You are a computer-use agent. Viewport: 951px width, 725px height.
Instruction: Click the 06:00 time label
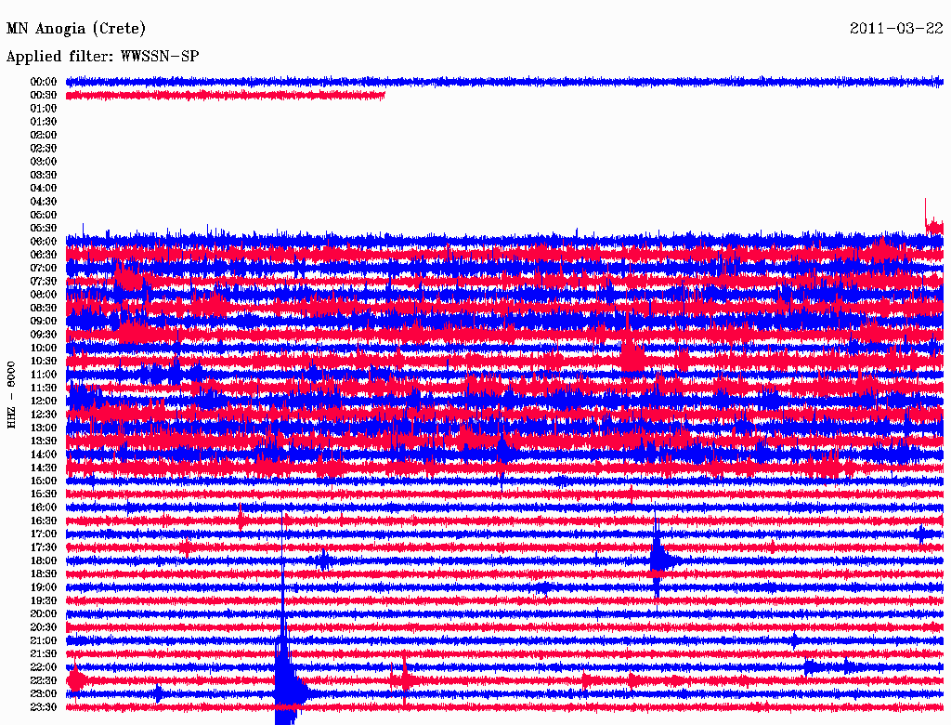44,241
